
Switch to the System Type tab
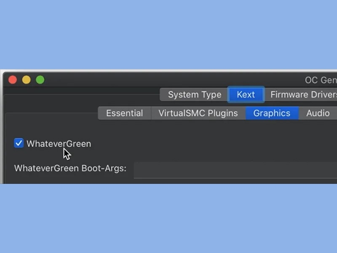click(195, 94)
